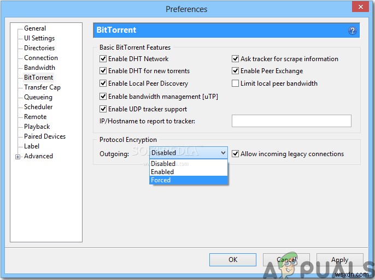Toggle Enable DHT for new torrents
Image resolution: width=375 pixels, height=280 pixels.
tap(103, 71)
